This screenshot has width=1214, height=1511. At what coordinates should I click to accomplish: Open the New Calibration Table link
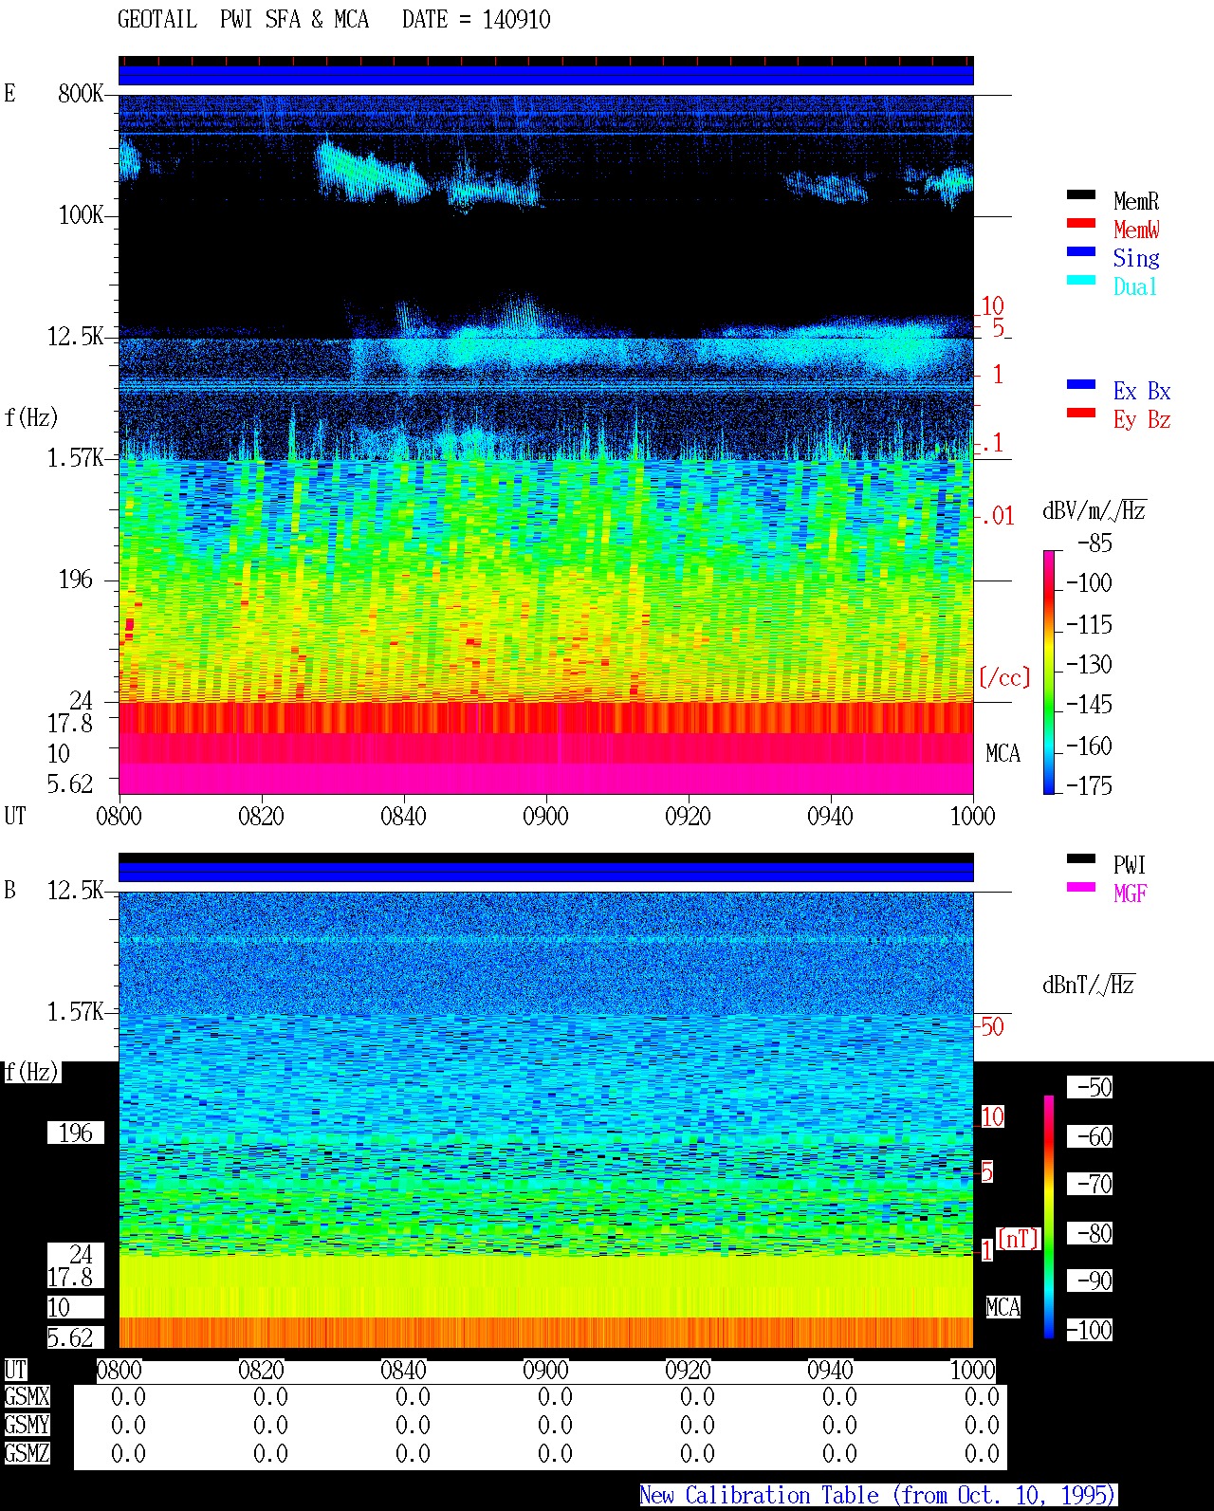click(878, 1496)
